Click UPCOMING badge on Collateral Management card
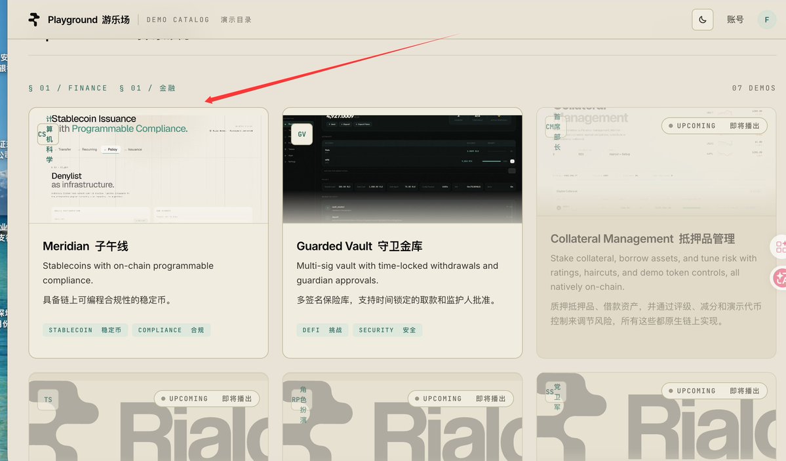786x461 pixels. 715,126
